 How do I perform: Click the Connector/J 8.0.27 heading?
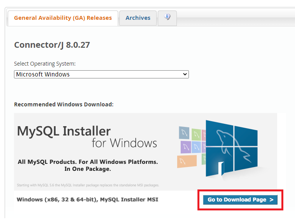coord(52,45)
